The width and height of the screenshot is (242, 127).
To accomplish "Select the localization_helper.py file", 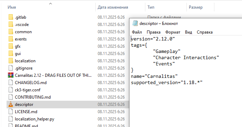I will (35, 119).
